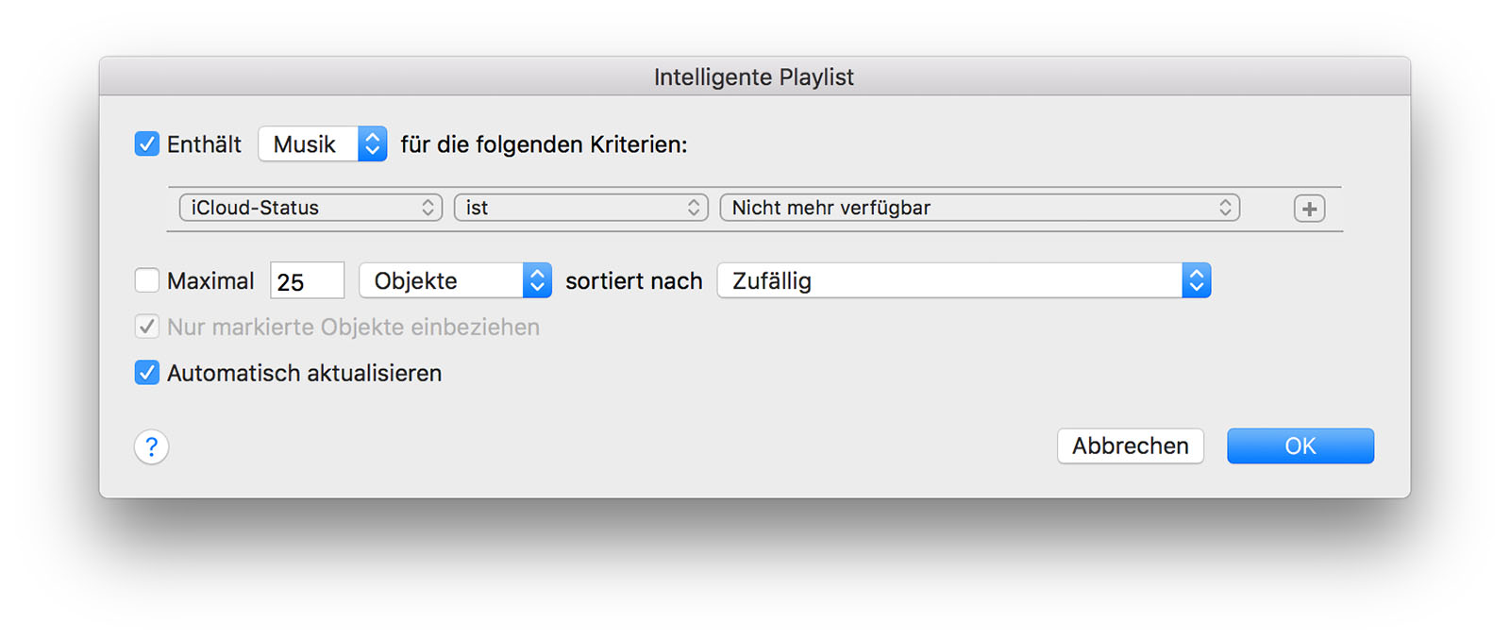Image resolution: width=1510 pixels, height=640 pixels.
Task: Uncheck the Enthält criteria checkbox
Action: [146, 143]
